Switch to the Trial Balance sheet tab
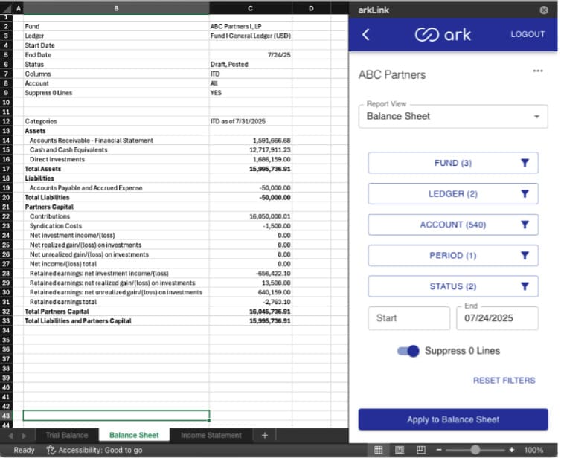 click(x=66, y=435)
